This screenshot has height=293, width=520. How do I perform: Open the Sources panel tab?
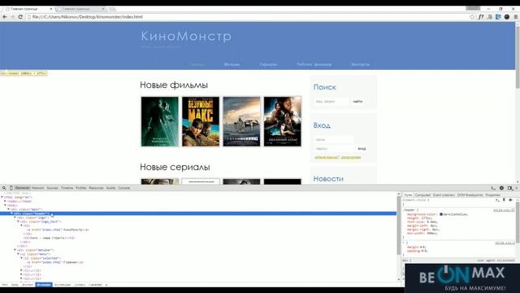(x=52, y=188)
